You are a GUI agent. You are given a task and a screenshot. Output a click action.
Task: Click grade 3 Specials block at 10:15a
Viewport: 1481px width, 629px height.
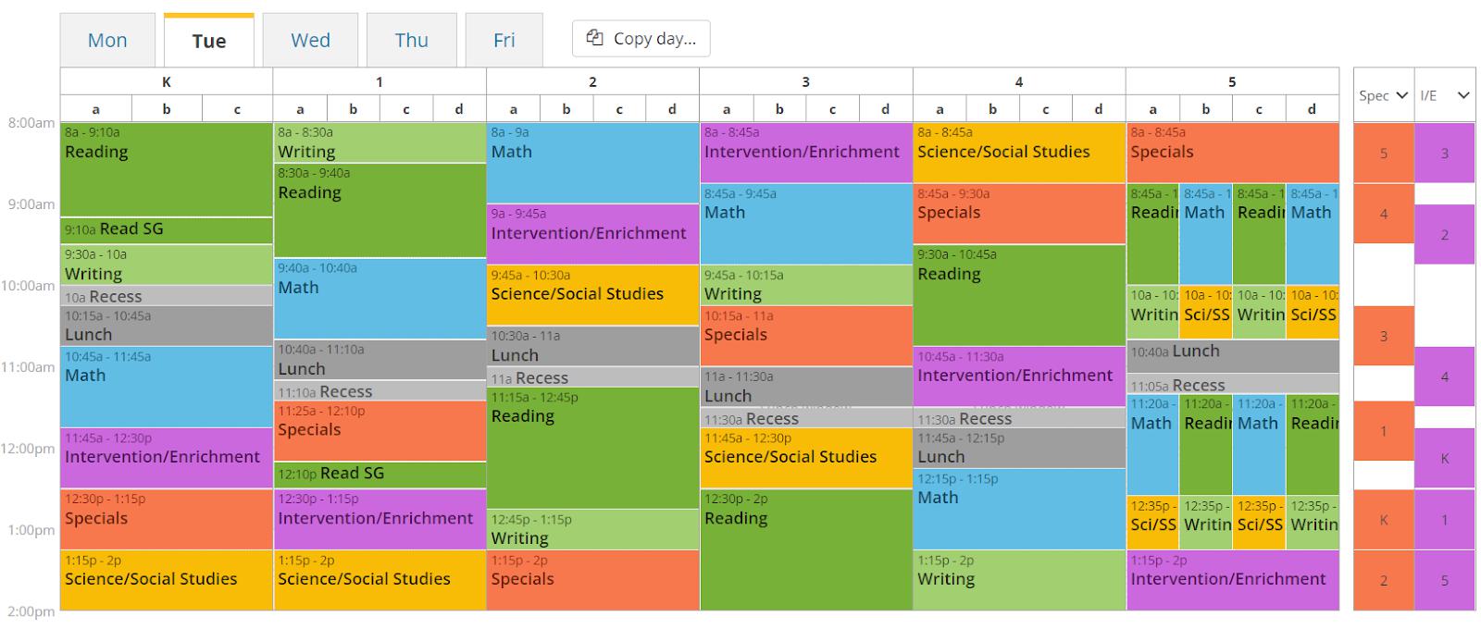click(x=806, y=336)
